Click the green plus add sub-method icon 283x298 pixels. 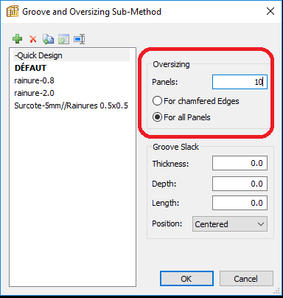tap(17, 39)
